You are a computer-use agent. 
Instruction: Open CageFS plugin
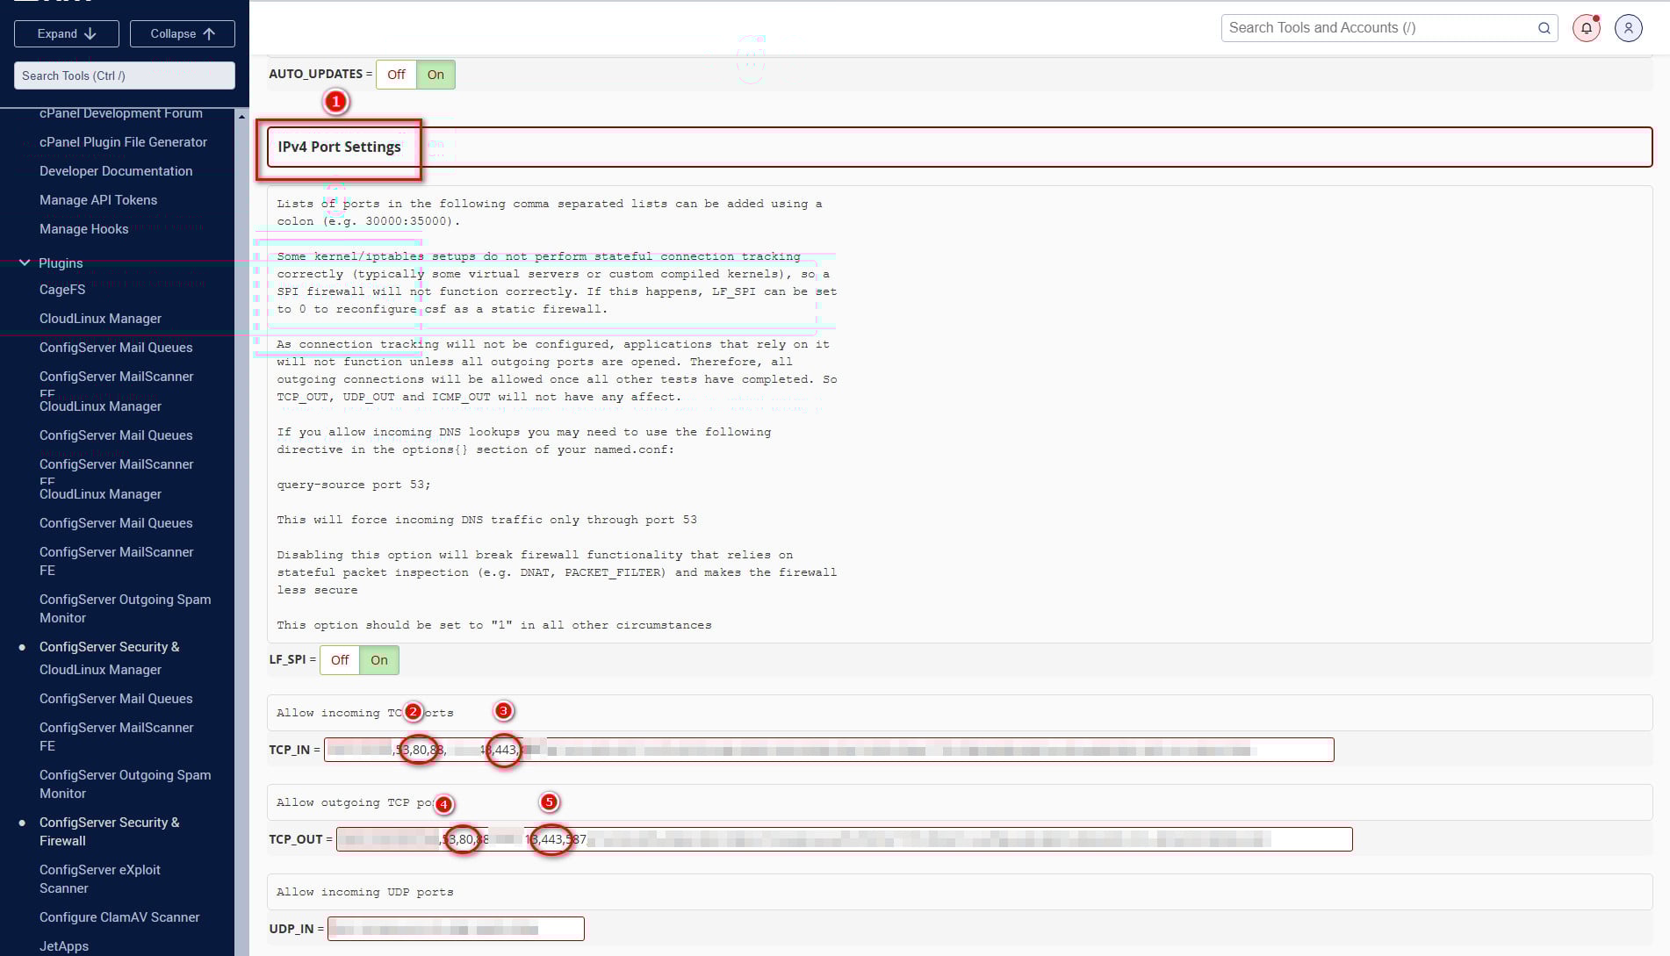coord(62,290)
